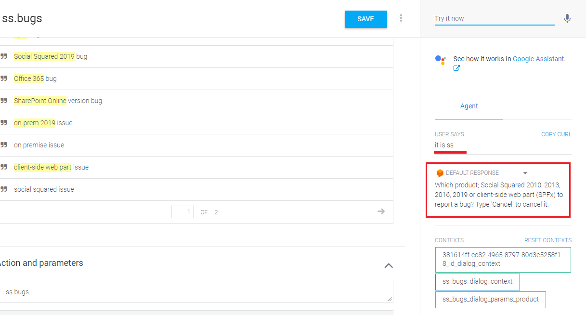Focus the Try it now input field
Image resolution: width=586 pixels, height=315 pixels.
pos(494,19)
